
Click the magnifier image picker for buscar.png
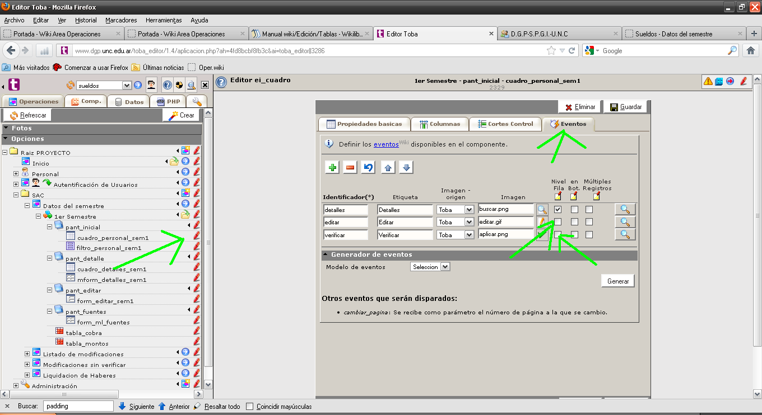click(x=542, y=210)
